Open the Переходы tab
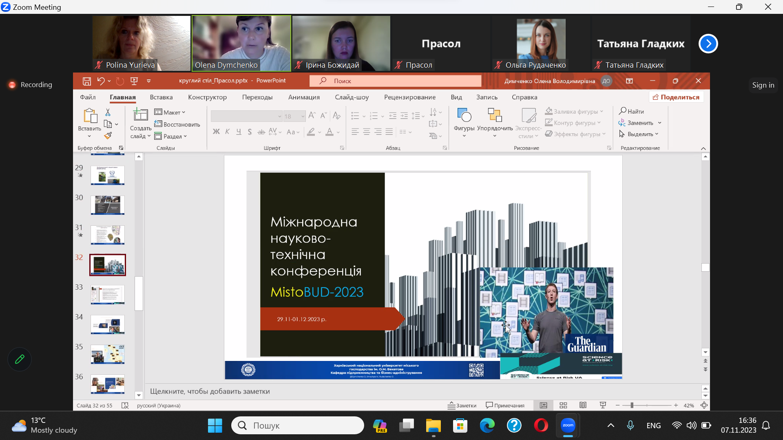This screenshot has width=783, height=440. 257,97
